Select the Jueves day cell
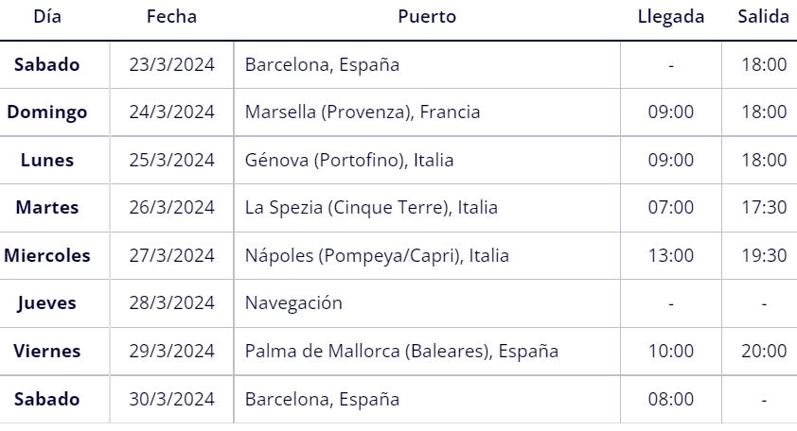 pos(46,303)
